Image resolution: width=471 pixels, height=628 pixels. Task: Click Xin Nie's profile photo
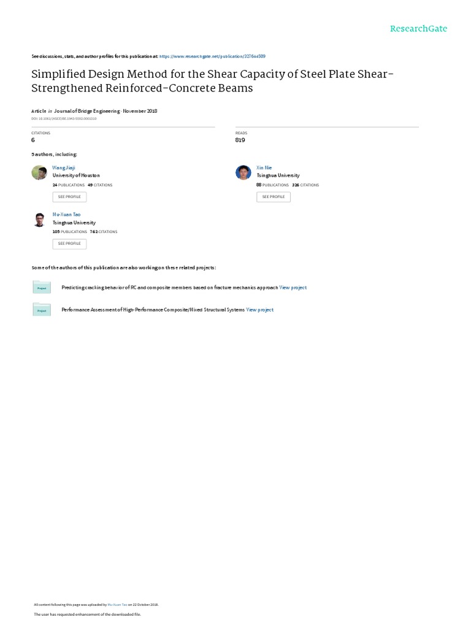243,172
